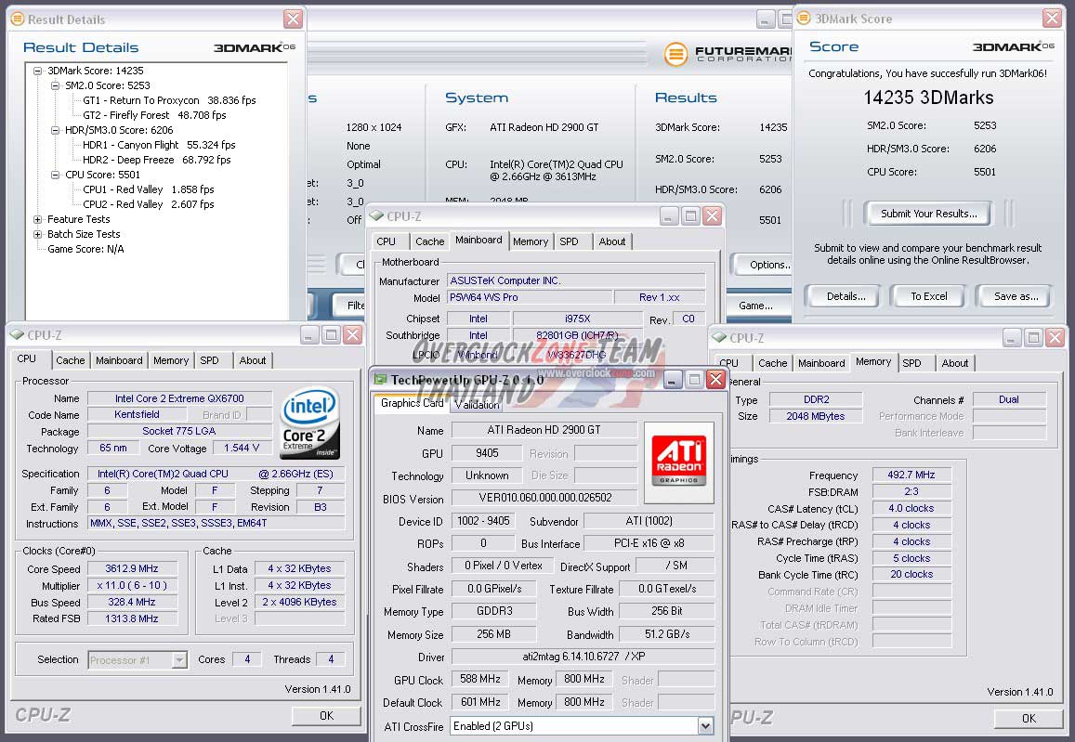Close the 3DMark Score window
The width and height of the screenshot is (1075, 742).
pos(1052,19)
